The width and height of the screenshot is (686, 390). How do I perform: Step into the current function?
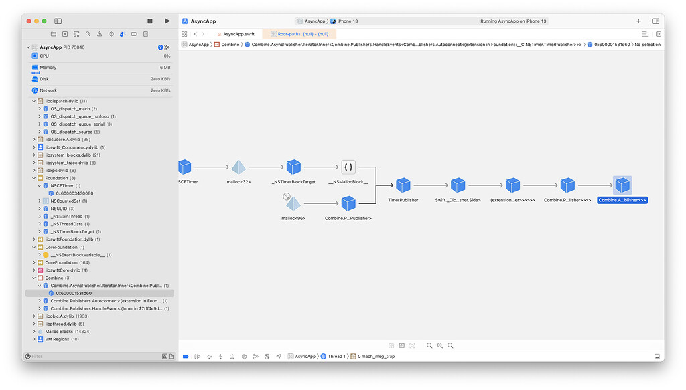[220, 356]
